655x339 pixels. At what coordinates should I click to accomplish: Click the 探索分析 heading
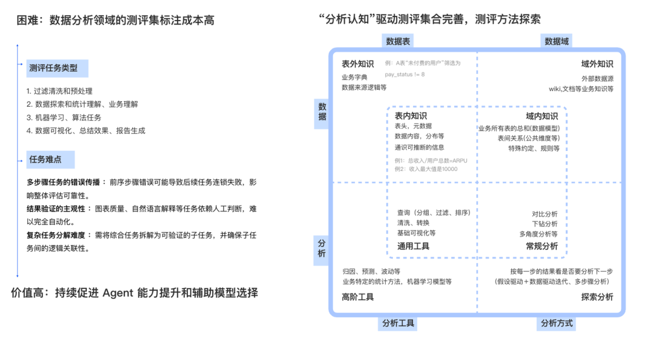[x=597, y=297]
